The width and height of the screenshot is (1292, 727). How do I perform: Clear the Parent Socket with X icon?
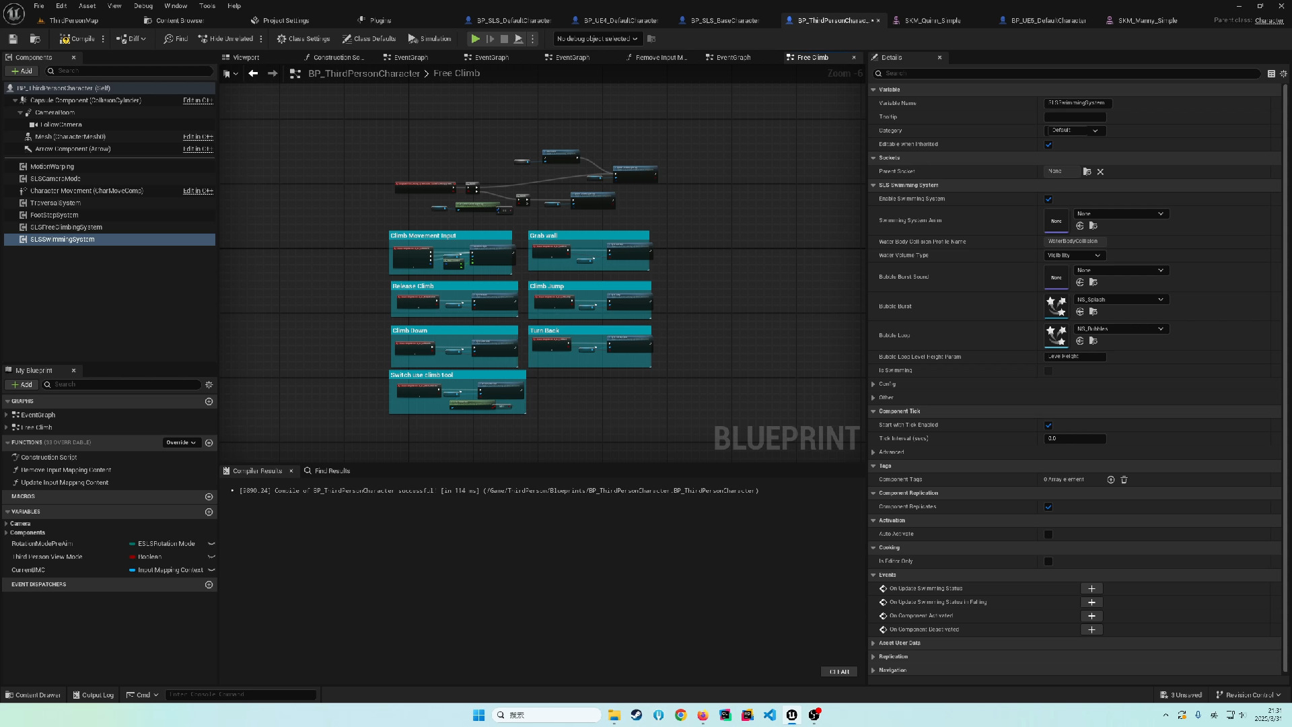(x=1100, y=172)
